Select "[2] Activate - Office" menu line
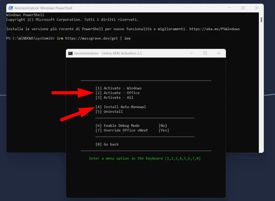The width and height of the screenshot is (275, 201). point(118,93)
